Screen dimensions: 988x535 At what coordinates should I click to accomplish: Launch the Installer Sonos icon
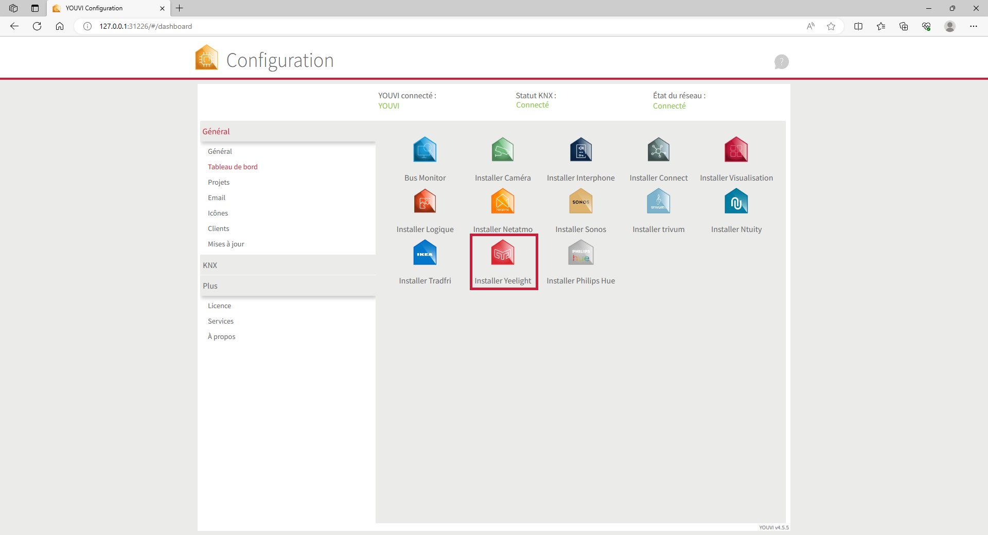[581, 201]
